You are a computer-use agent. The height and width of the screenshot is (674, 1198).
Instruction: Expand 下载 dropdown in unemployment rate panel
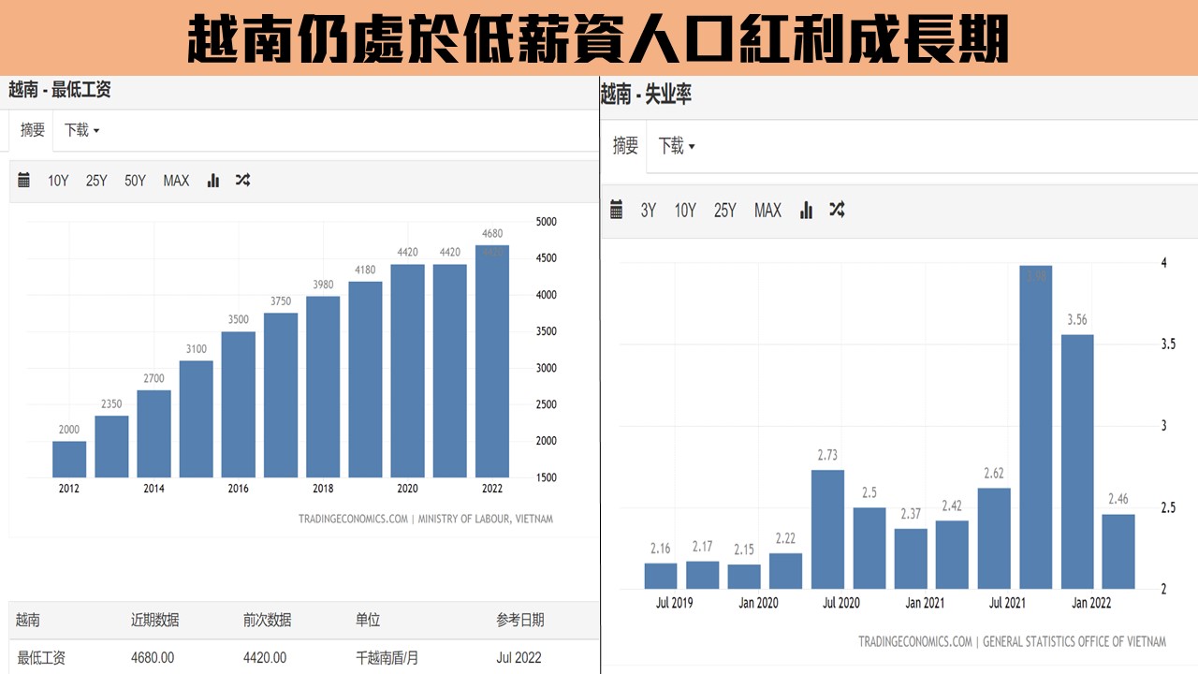[x=677, y=146]
